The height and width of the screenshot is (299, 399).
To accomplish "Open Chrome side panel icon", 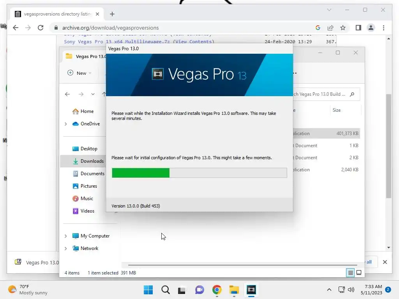I will click(358, 28).
